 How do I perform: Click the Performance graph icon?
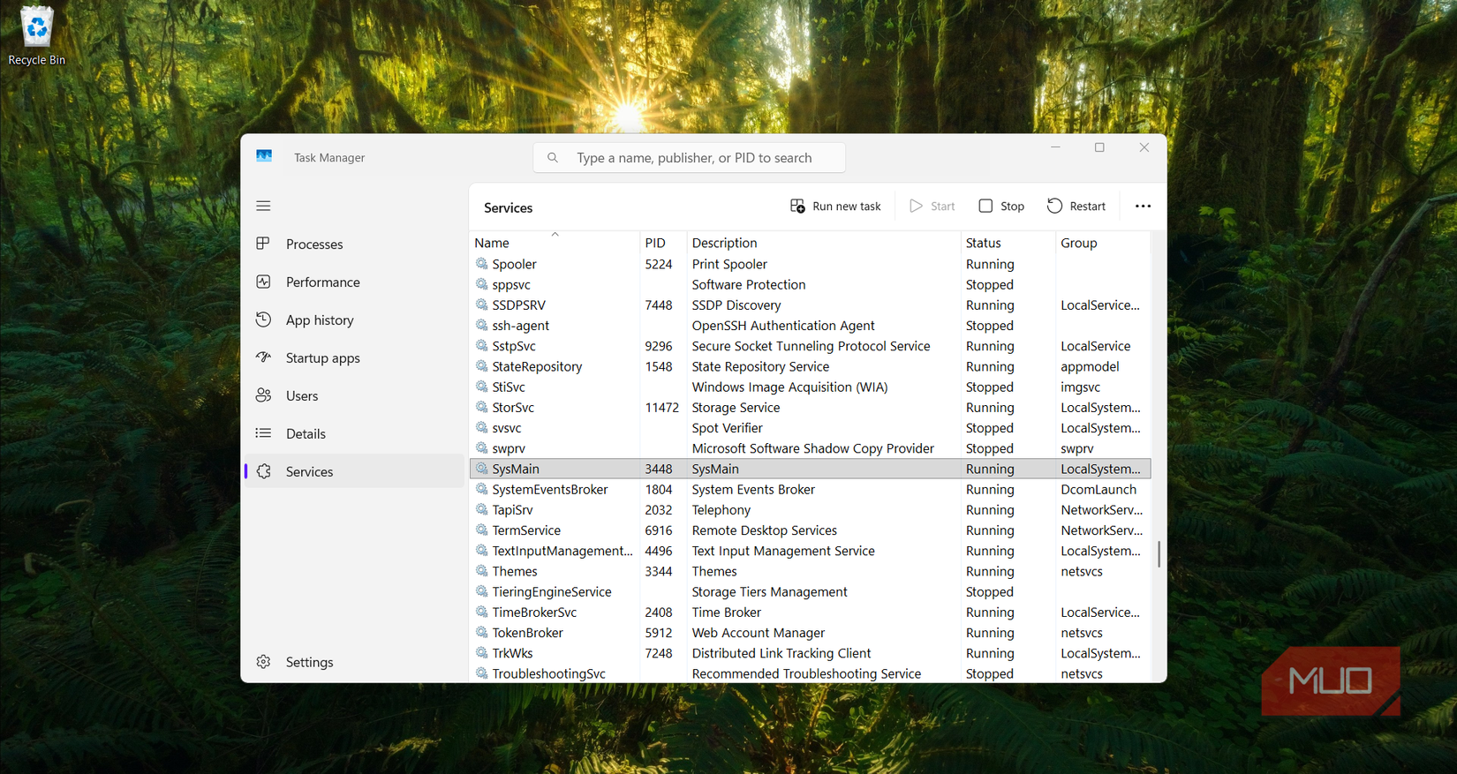(x=263, y=282)
